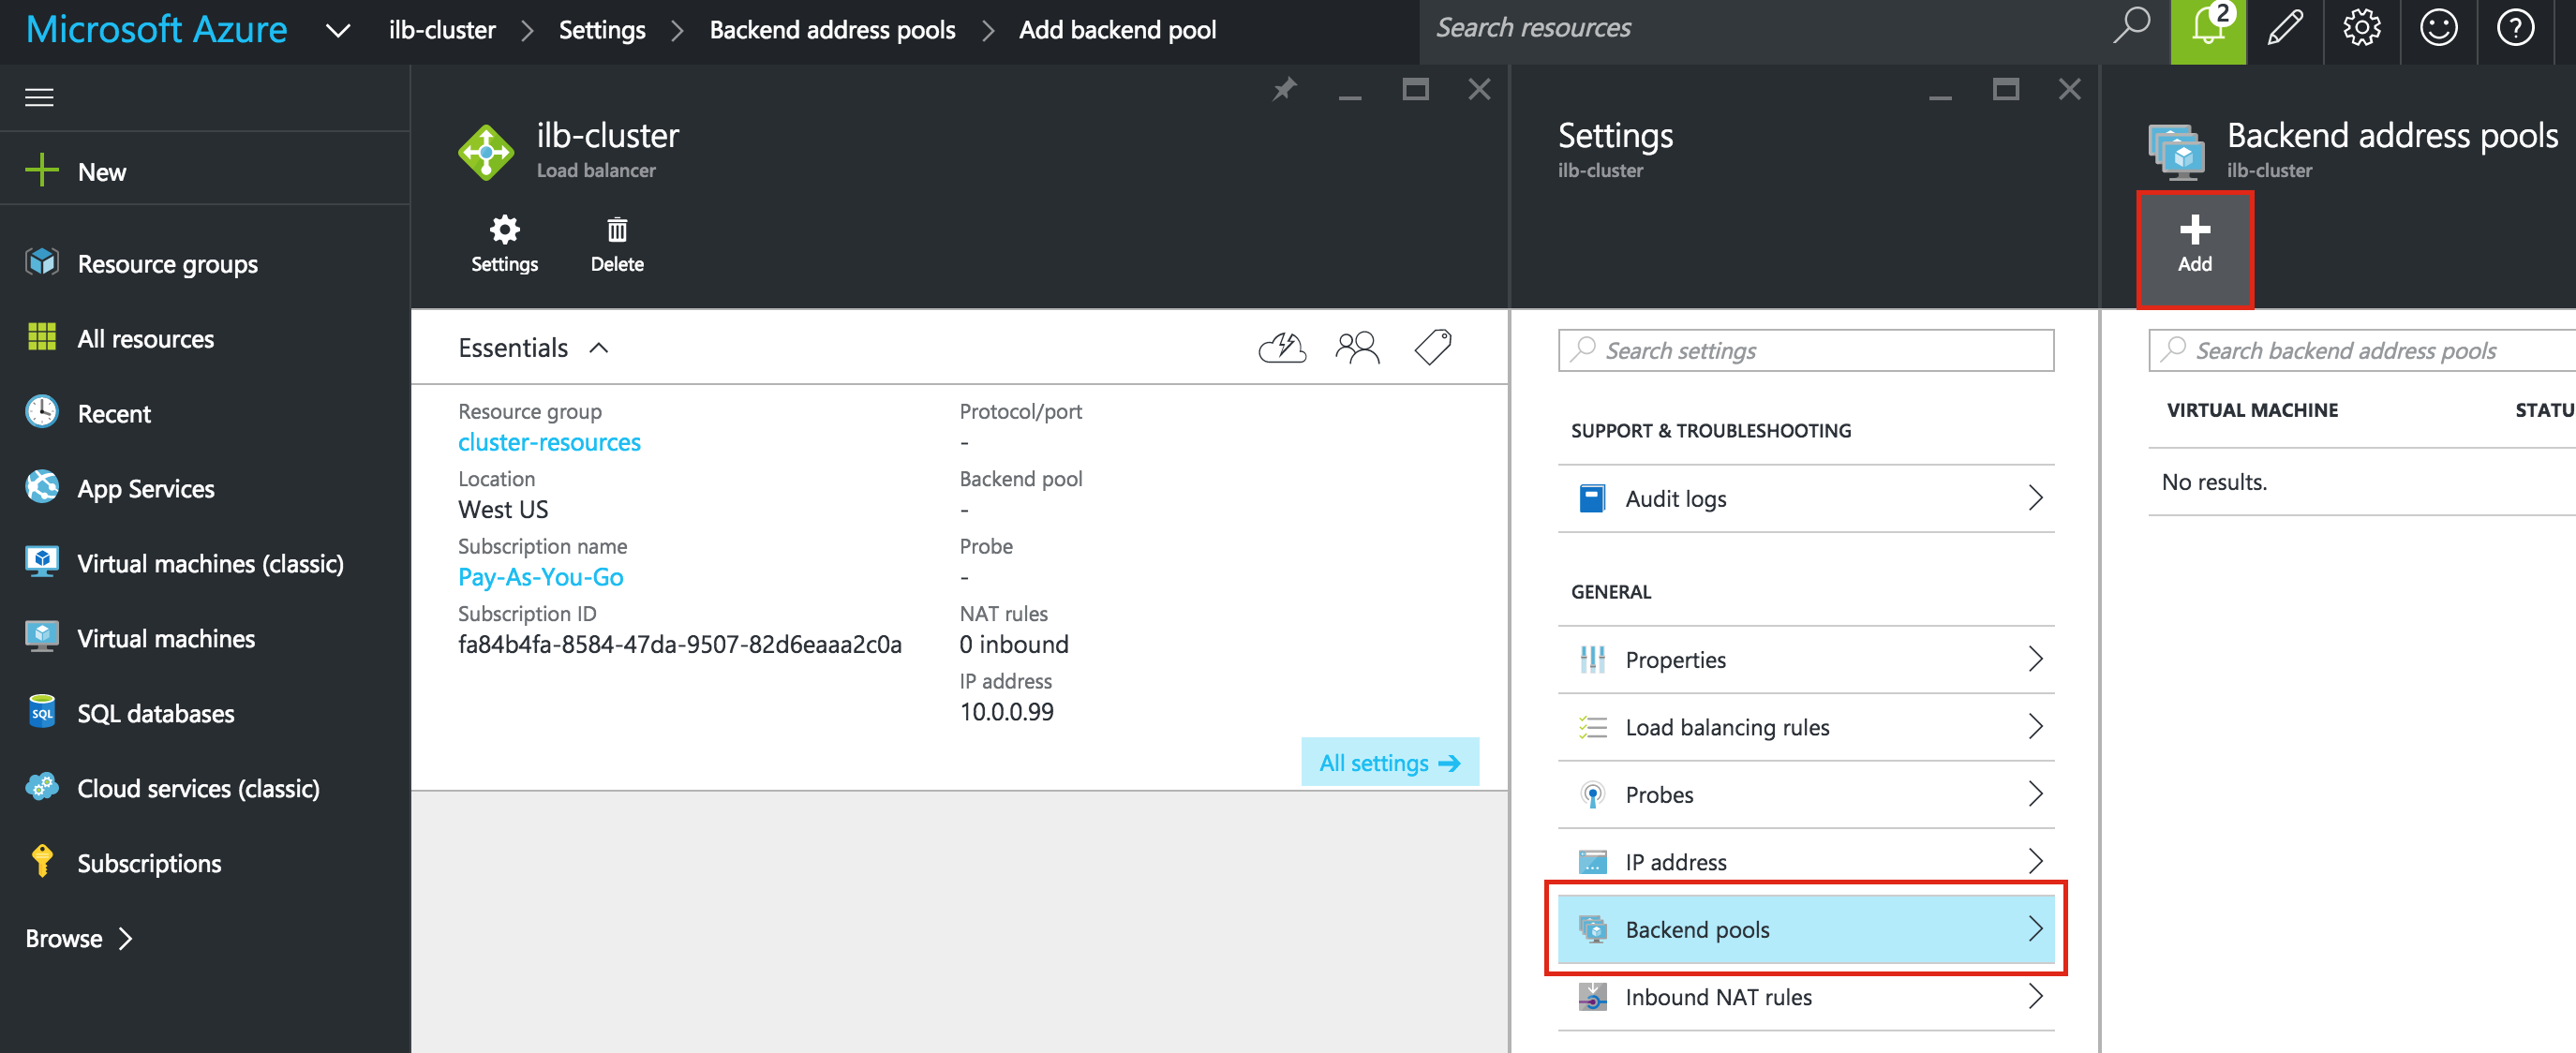Open Virtual machines in sidebar
The image size is (2576, 1053).
[166, 638]
